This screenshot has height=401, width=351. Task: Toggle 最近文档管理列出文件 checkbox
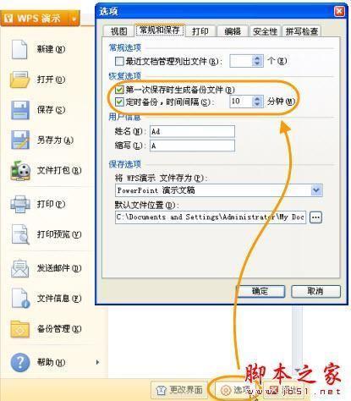[x=119, y=61]
